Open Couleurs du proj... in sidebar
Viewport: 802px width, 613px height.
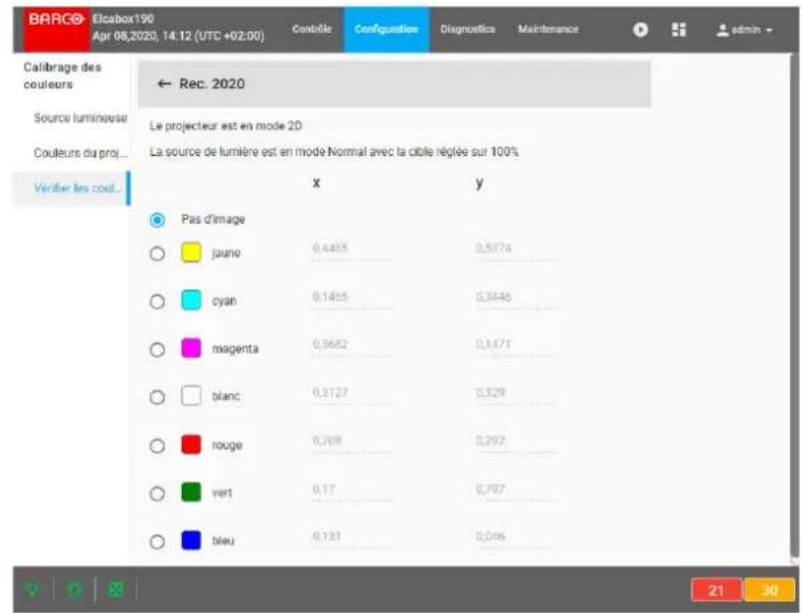pyautogui.click(x=80, y=153)
